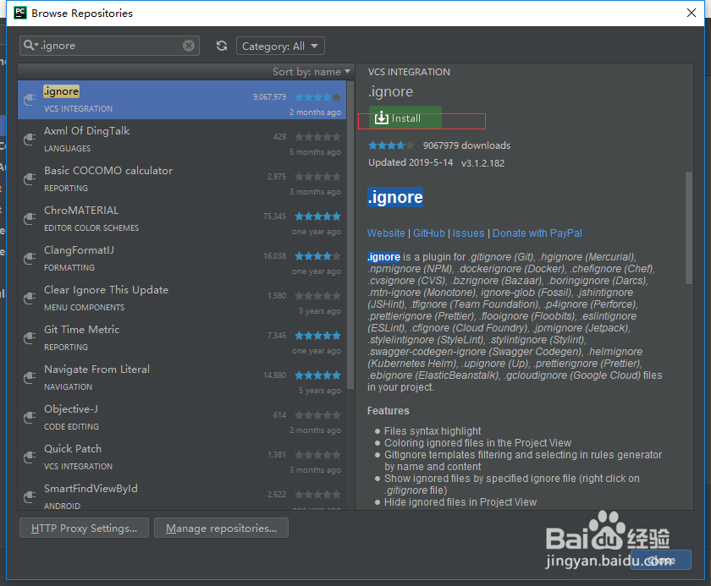The height and width of the screenshot is (586, 711).
Task: Click plug icon beside .ignore row
Action: pos(30,100)
